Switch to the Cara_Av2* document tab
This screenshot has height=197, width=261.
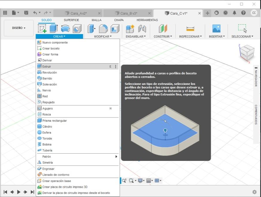coord(78,13)
